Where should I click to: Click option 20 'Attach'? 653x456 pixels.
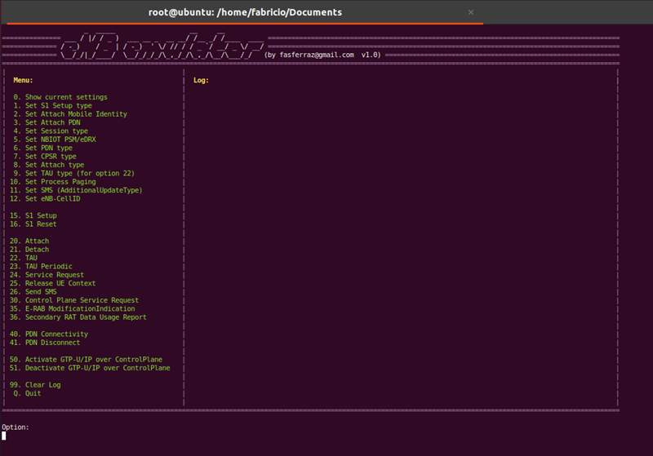[x=29, y=241]
